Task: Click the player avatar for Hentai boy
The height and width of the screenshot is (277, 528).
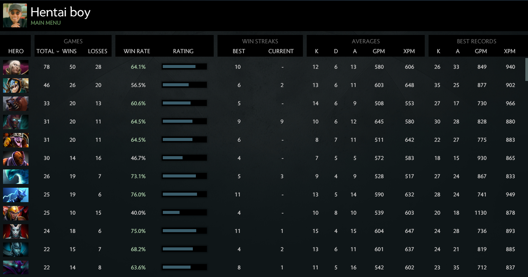Action: pyautogui.click(x=15, y=15)
